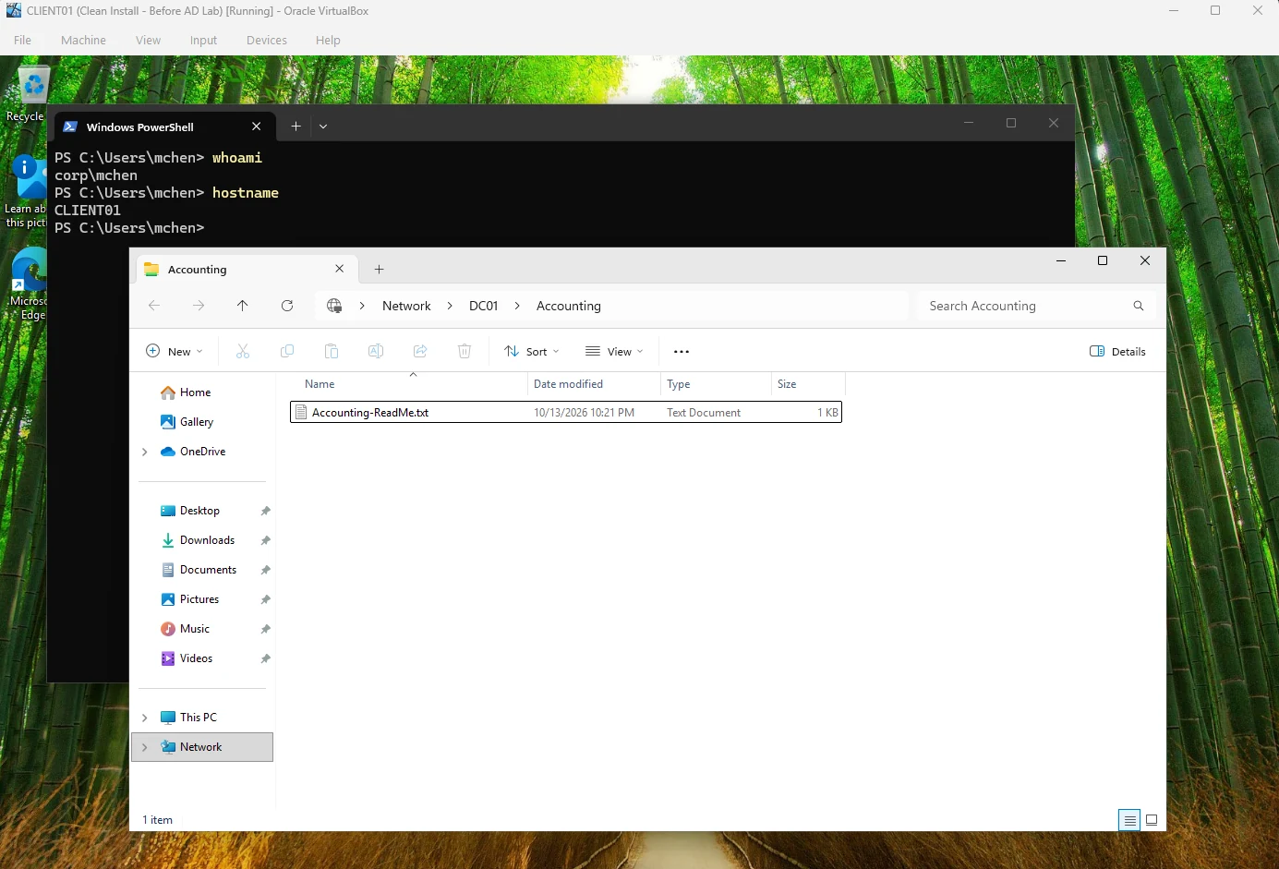The height and width of the screenshot is (869, 1279).
Task: Open the Sort dropdown
Action: point(532,352)
